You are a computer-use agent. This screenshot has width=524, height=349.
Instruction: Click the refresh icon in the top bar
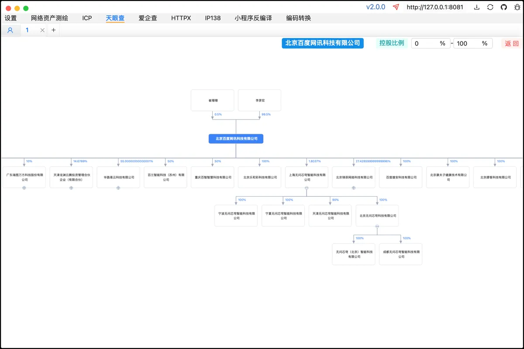click(490, 7)
